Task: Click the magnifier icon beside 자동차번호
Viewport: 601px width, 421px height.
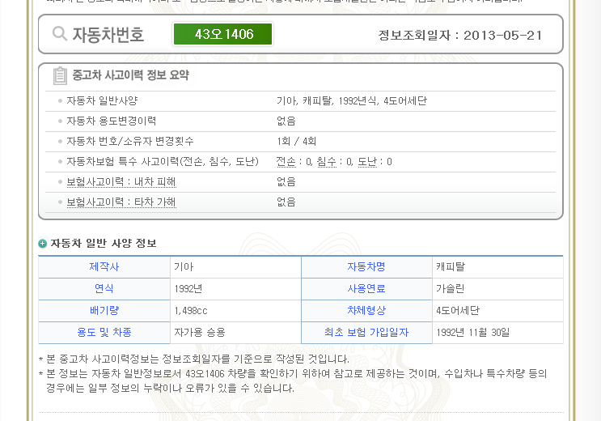Action: [x=59, y=33]
